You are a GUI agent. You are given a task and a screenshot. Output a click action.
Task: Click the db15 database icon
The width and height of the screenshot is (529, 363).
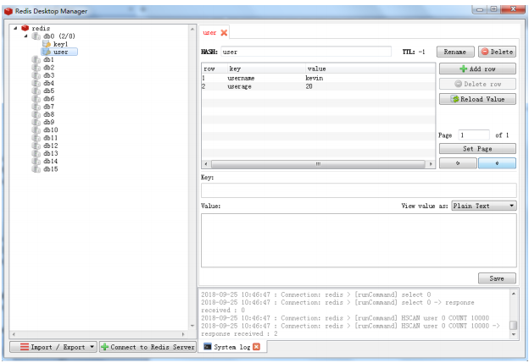pyautogui.click(x=36, y=169)
